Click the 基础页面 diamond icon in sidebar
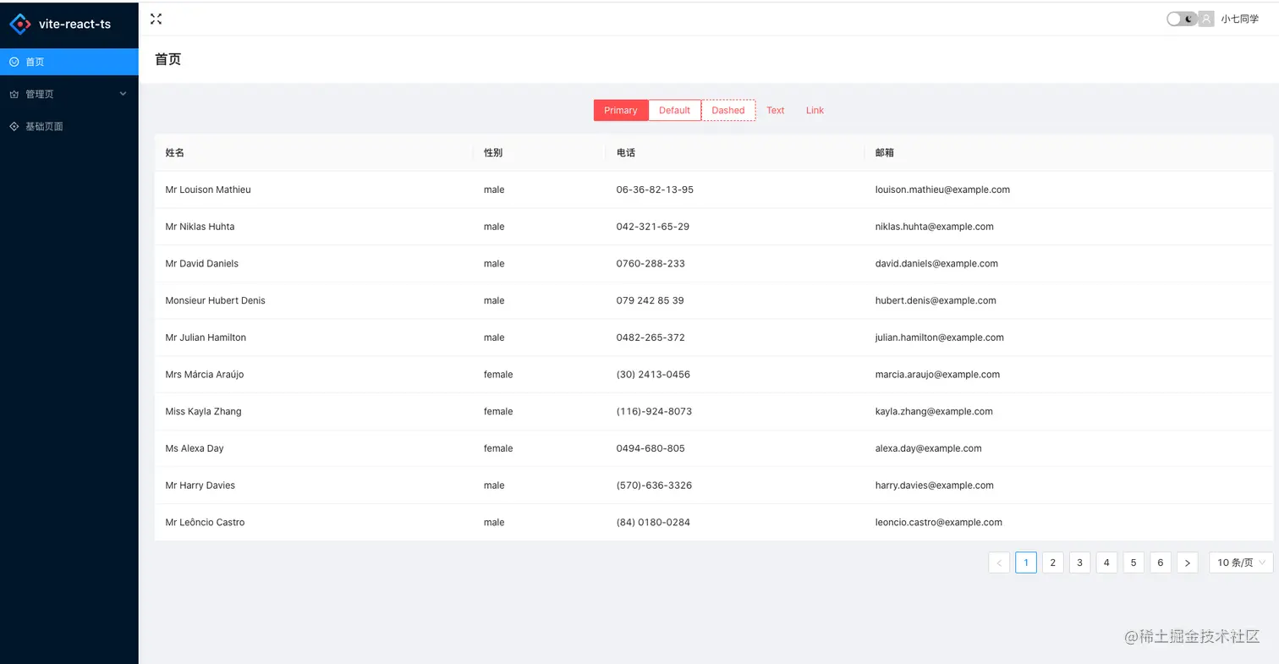 pos(14,126)
